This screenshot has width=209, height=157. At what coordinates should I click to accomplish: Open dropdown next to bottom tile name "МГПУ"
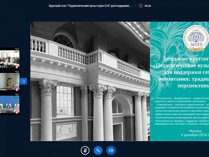(11, 113)
